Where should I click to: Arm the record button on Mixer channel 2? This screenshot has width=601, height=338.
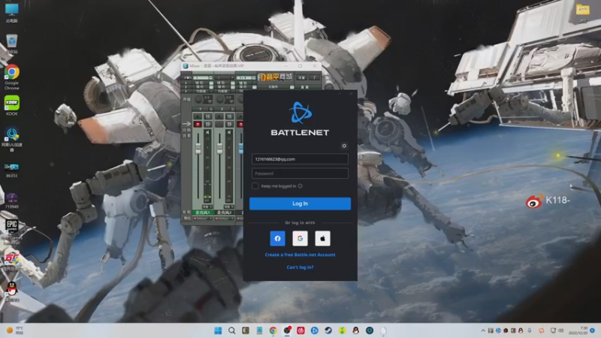click(219, 124)
